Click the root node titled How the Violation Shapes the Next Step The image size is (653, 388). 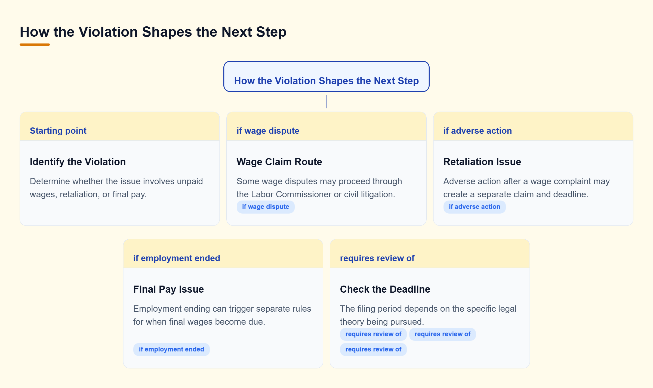point(326,77)
